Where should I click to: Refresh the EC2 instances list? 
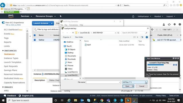(x=169, y=24)
